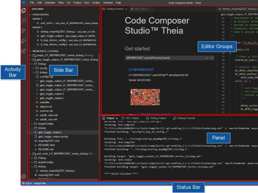Clear the board selection with the X icon
The height and width of the screenshot is (193, 258).
click(207, 58)
